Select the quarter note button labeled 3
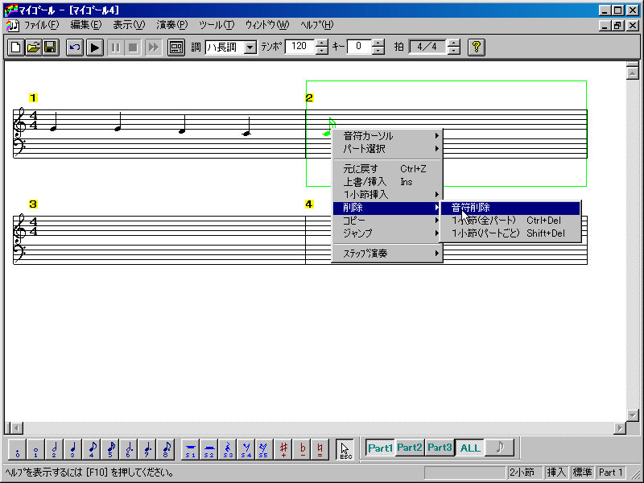 (x=72, y=449)
